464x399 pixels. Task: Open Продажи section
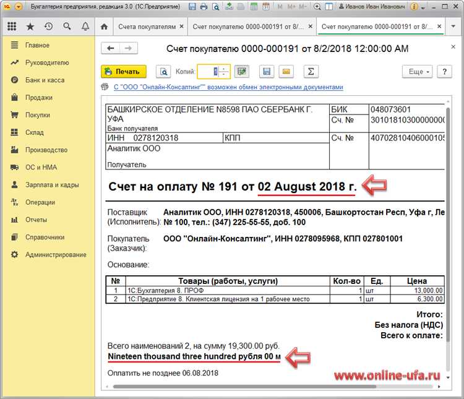(x=39, y=98)
